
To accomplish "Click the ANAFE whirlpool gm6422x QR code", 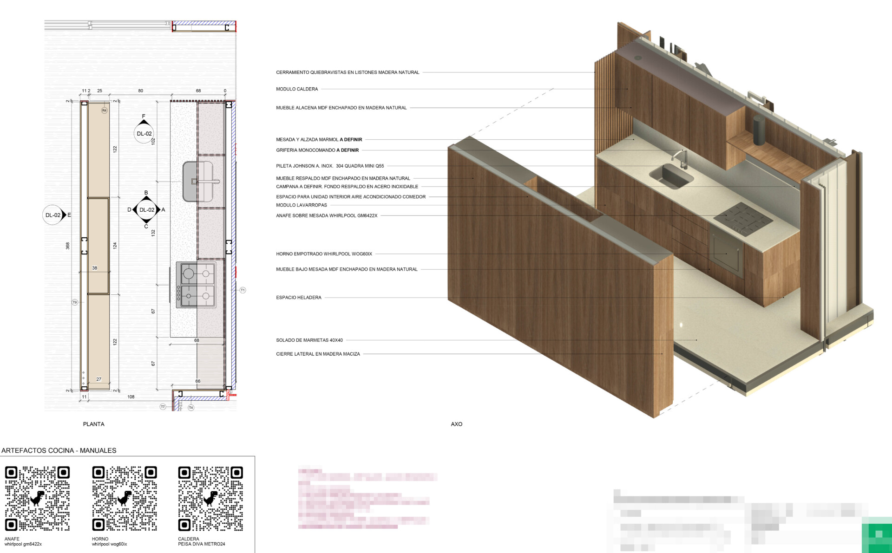I will (x=37, y=499).
